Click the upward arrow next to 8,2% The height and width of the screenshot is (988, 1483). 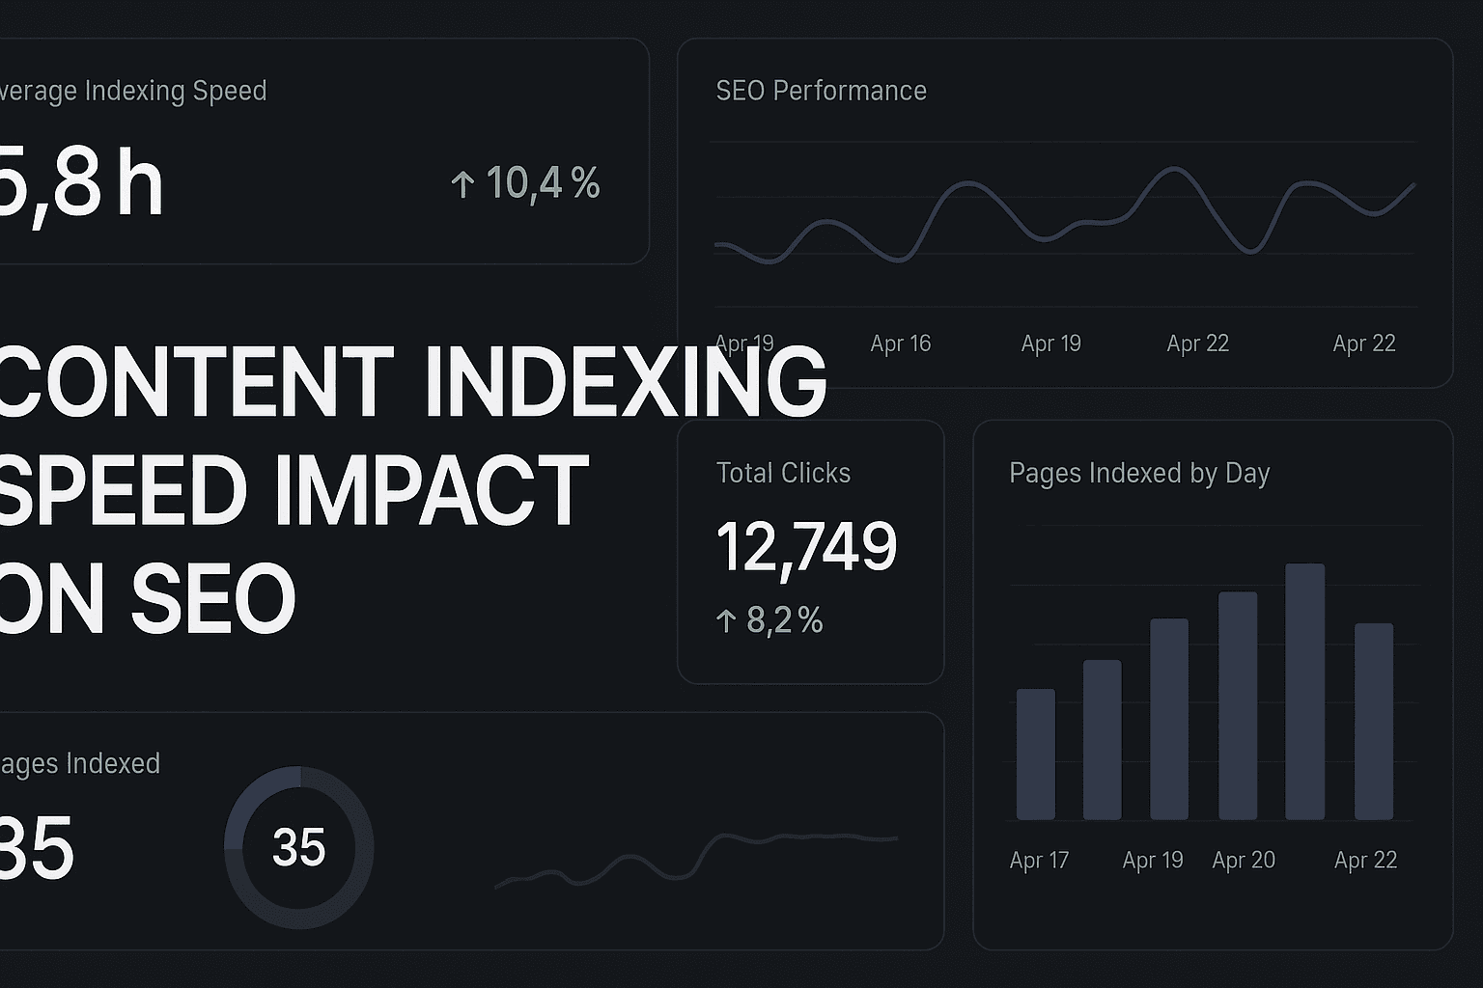coord(725,621)
